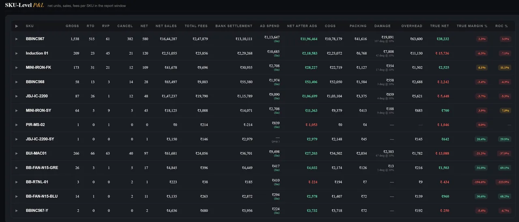
Task: Click BBINC567 damage value ₹19,891
Action: [x=388, y=37]
